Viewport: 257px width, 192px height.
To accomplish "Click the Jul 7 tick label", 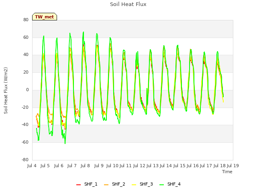I will [72, 166].
